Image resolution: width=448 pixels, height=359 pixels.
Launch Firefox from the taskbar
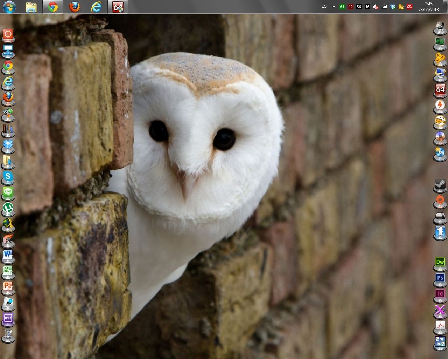click(75, 7)
